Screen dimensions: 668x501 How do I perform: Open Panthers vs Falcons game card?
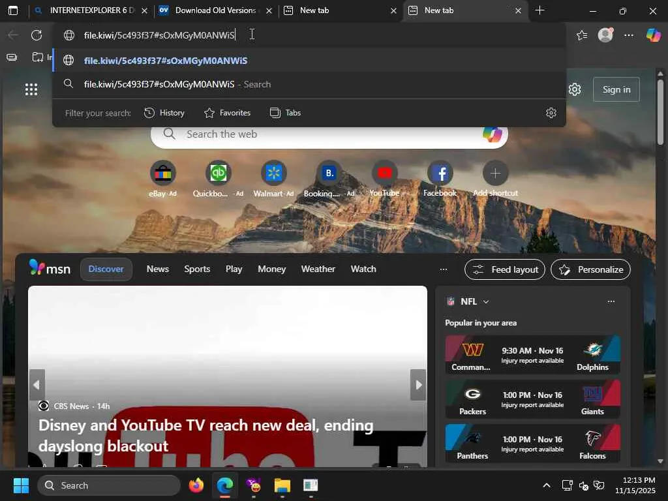click(x=532, y=443)
